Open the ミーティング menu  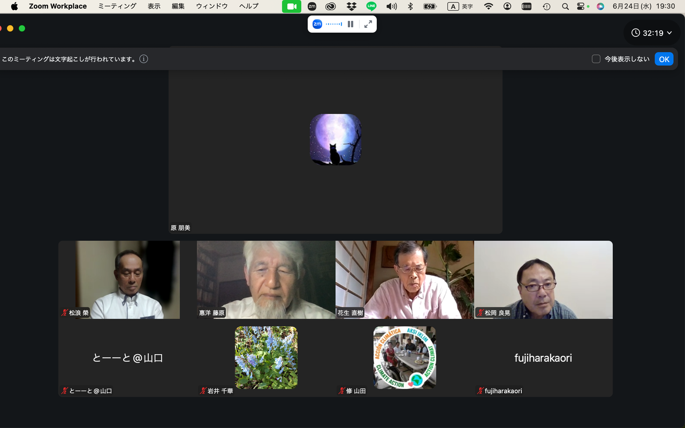[x=117, y=6]
